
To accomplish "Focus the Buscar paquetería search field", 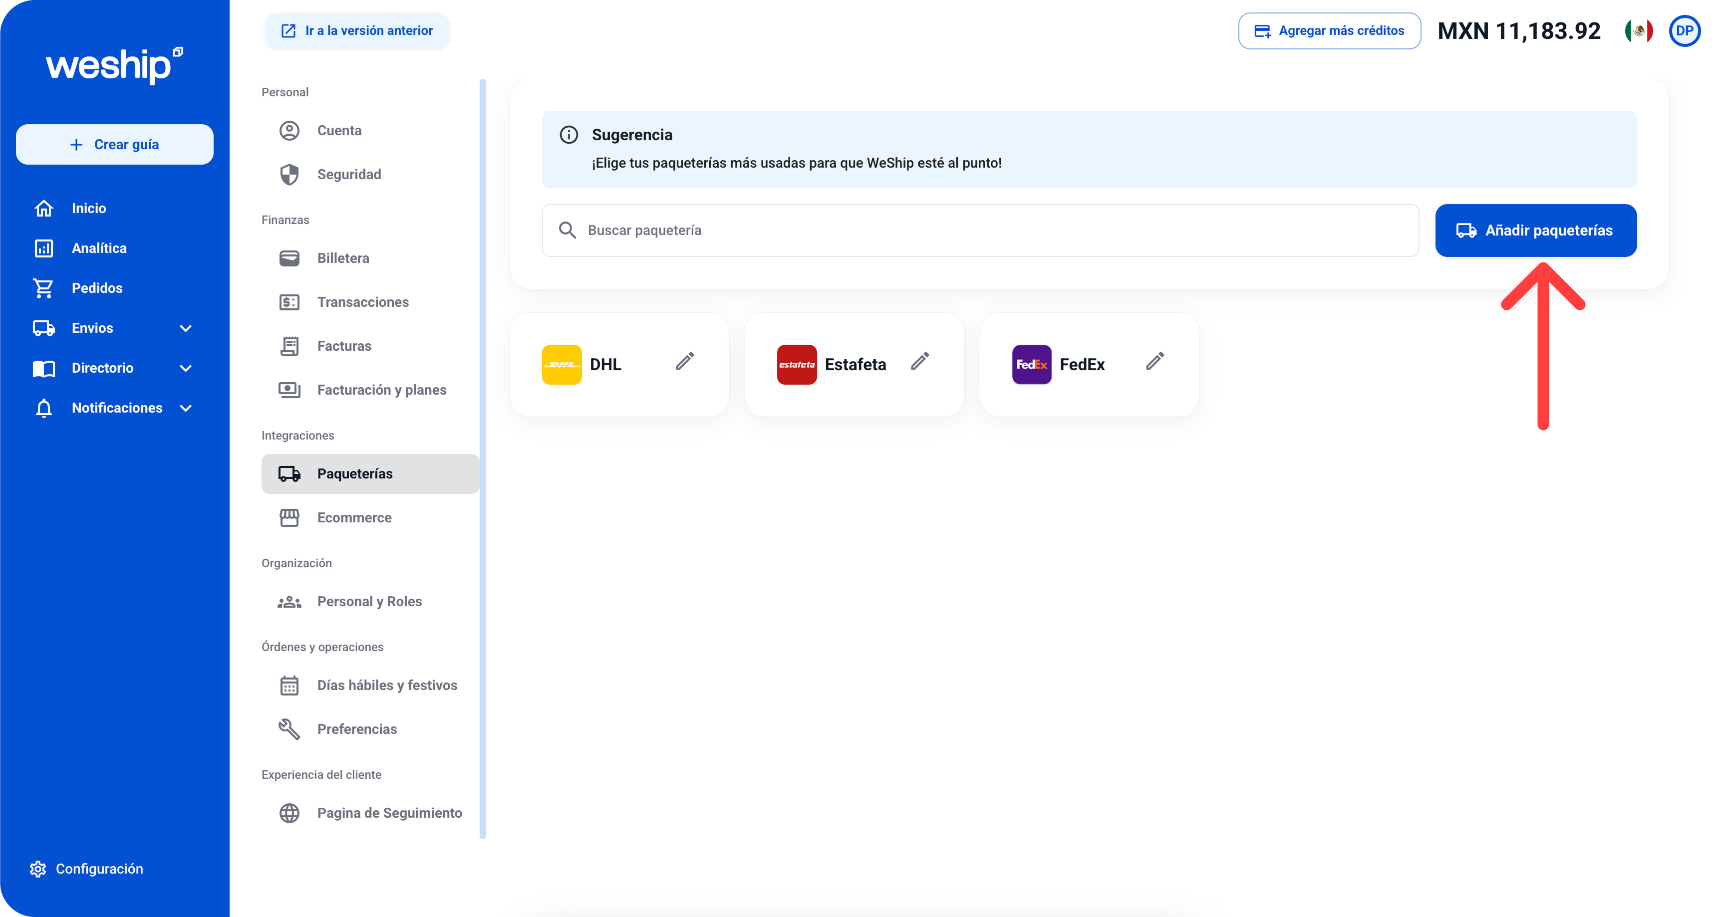I will click(979, 230).
